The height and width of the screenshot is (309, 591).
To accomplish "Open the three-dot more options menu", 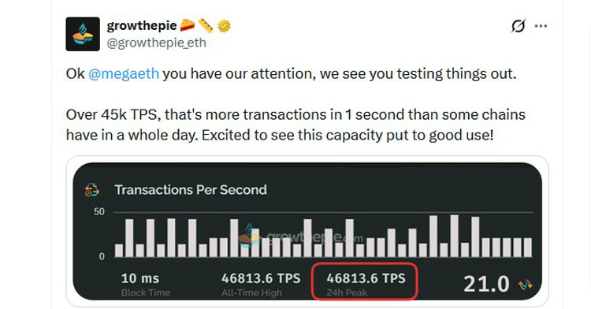I will 541,26.
